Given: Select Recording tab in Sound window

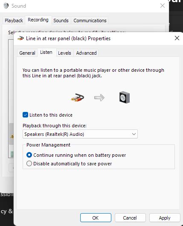Looking at the screenshot, I should (x=38, y=20).
